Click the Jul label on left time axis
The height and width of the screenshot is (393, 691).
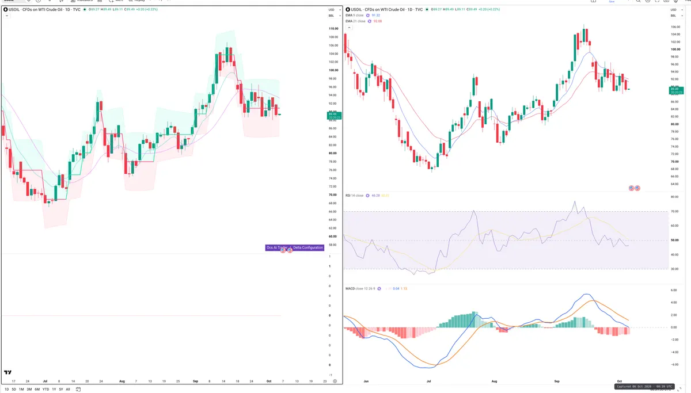pyautogui.click(x=45, y=381)
